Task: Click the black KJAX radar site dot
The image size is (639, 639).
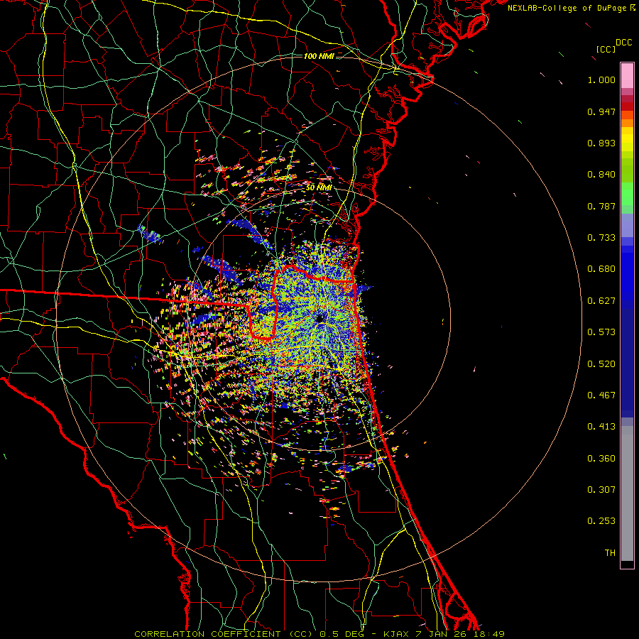Action: click(x=319, y=318)
